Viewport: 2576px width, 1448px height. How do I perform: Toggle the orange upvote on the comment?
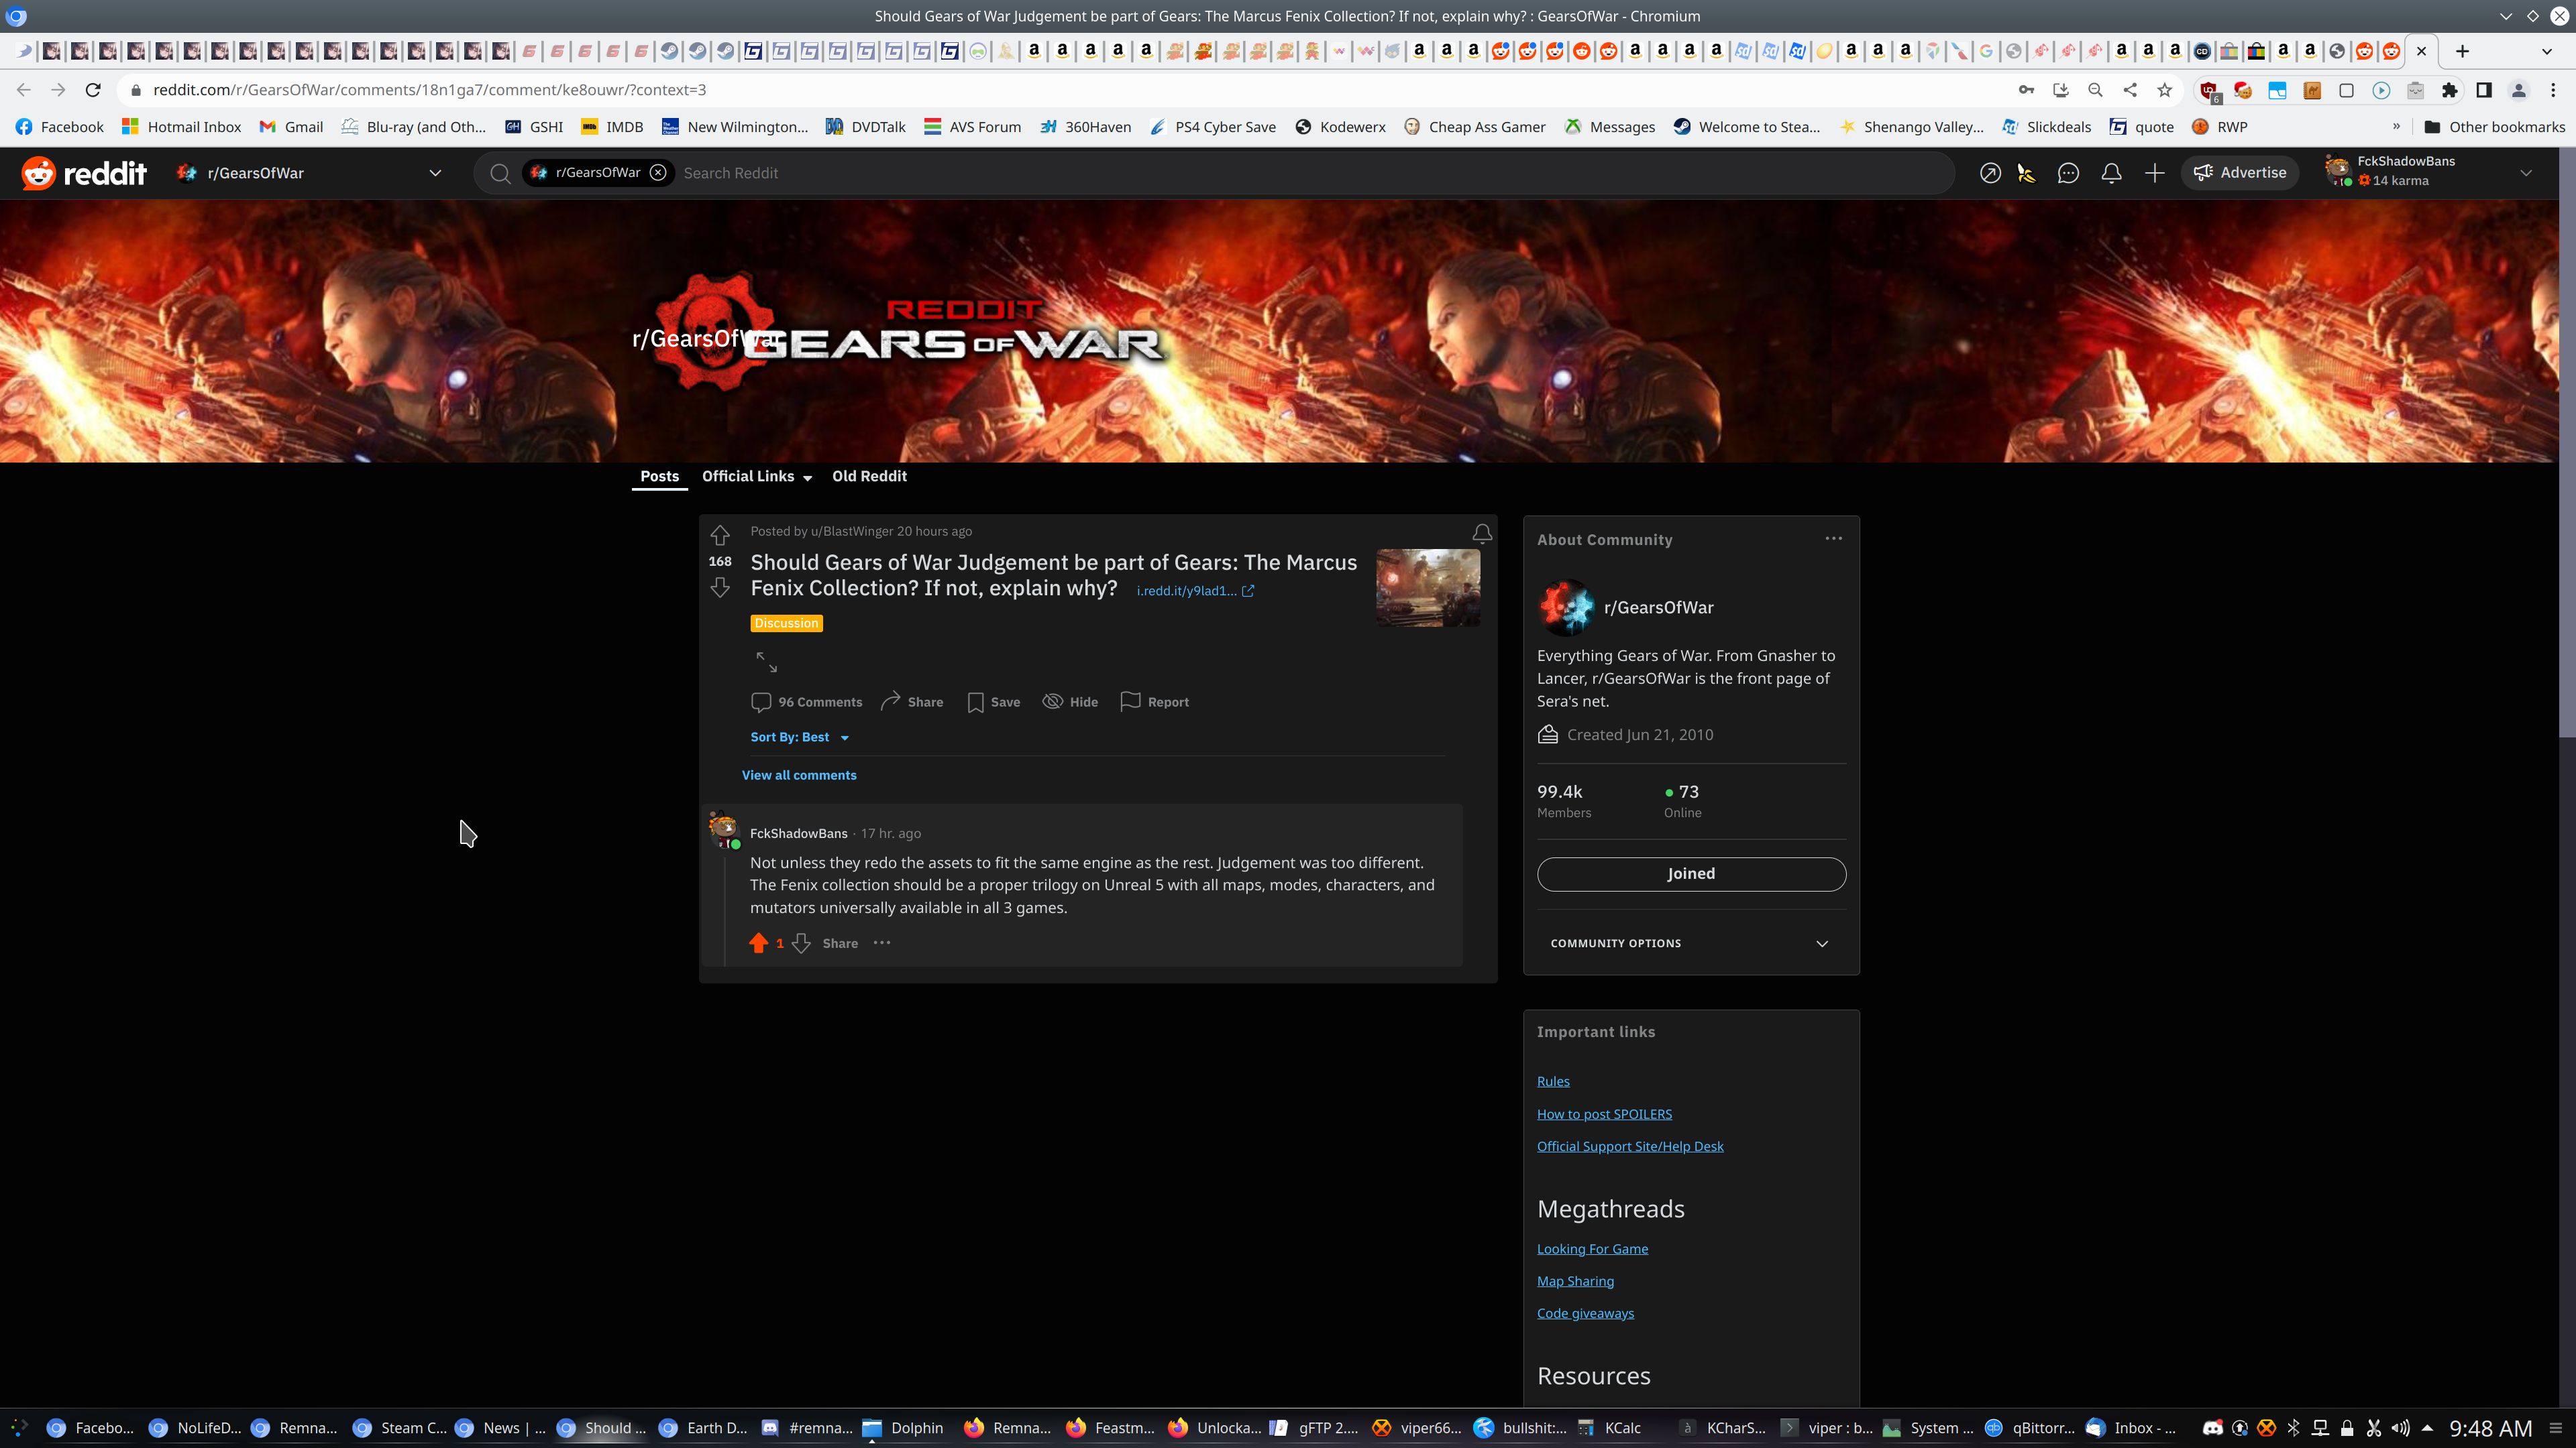[758, 943]
